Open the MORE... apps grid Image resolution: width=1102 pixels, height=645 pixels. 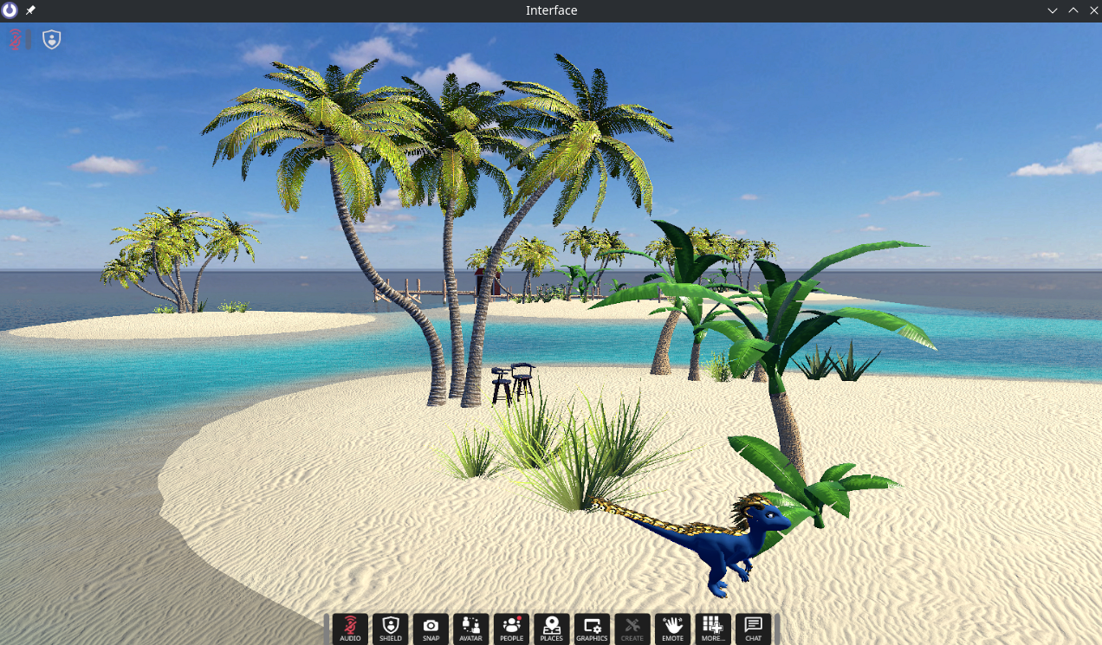[713, 629]
